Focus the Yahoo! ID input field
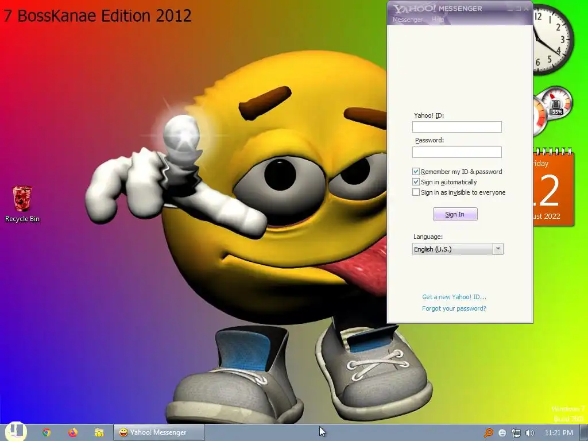 (457, 127)
